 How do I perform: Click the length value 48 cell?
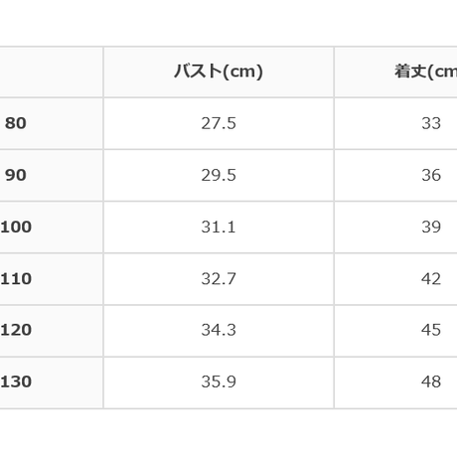coord(395,382)
